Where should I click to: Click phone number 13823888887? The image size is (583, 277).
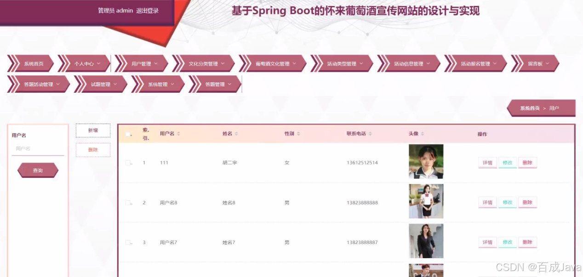362,242
